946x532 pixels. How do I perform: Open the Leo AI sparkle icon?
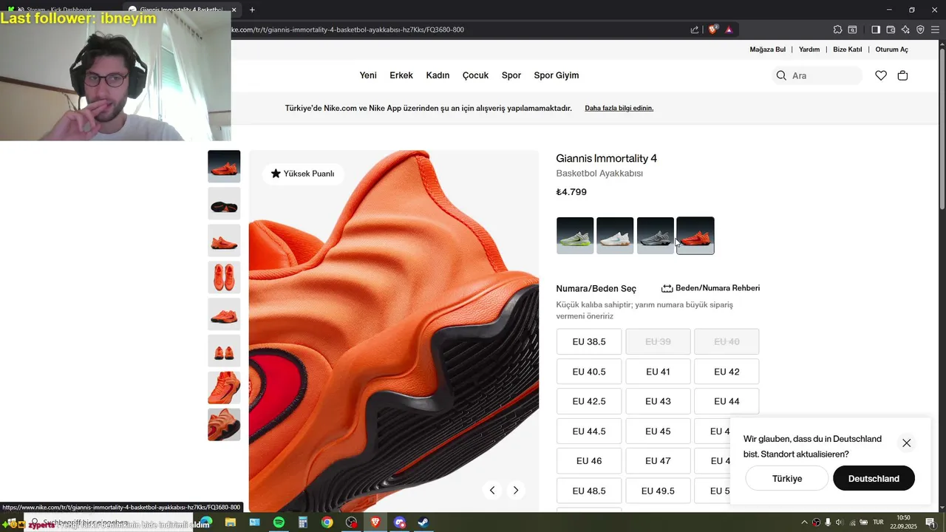(x=905, y=30)
